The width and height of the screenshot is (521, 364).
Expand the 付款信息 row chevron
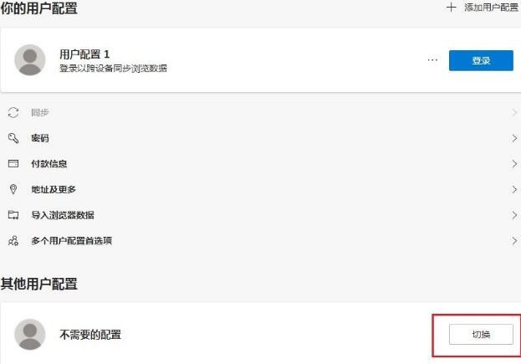tap(514, 163)
